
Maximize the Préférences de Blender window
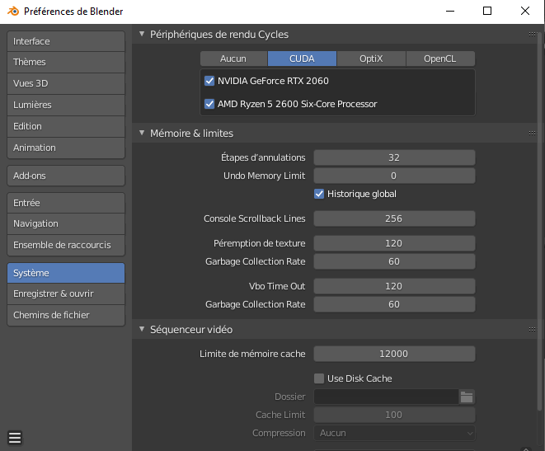tap(487, 11)
